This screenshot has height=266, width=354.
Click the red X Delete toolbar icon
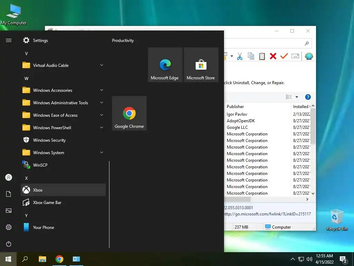273,56
